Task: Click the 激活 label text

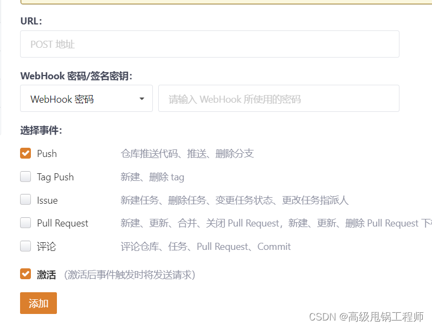Action: [47, 274]
